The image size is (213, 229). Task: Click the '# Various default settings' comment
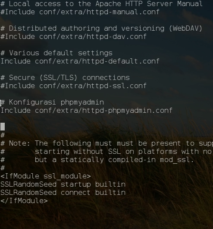(x=56, y=53)
